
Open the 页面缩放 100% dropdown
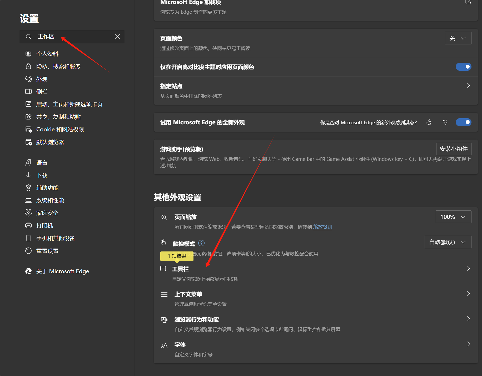[x=453, y=217]
